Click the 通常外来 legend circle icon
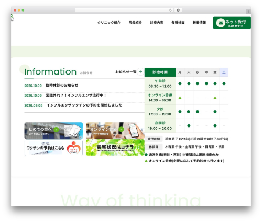 [146, 155]
